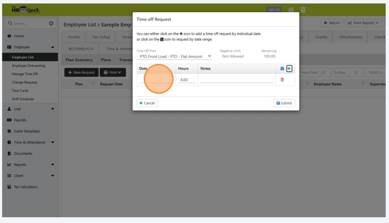389x223 pixels.
Task: Click the search magnifier icon in sidebar
Action: [10, 23]
